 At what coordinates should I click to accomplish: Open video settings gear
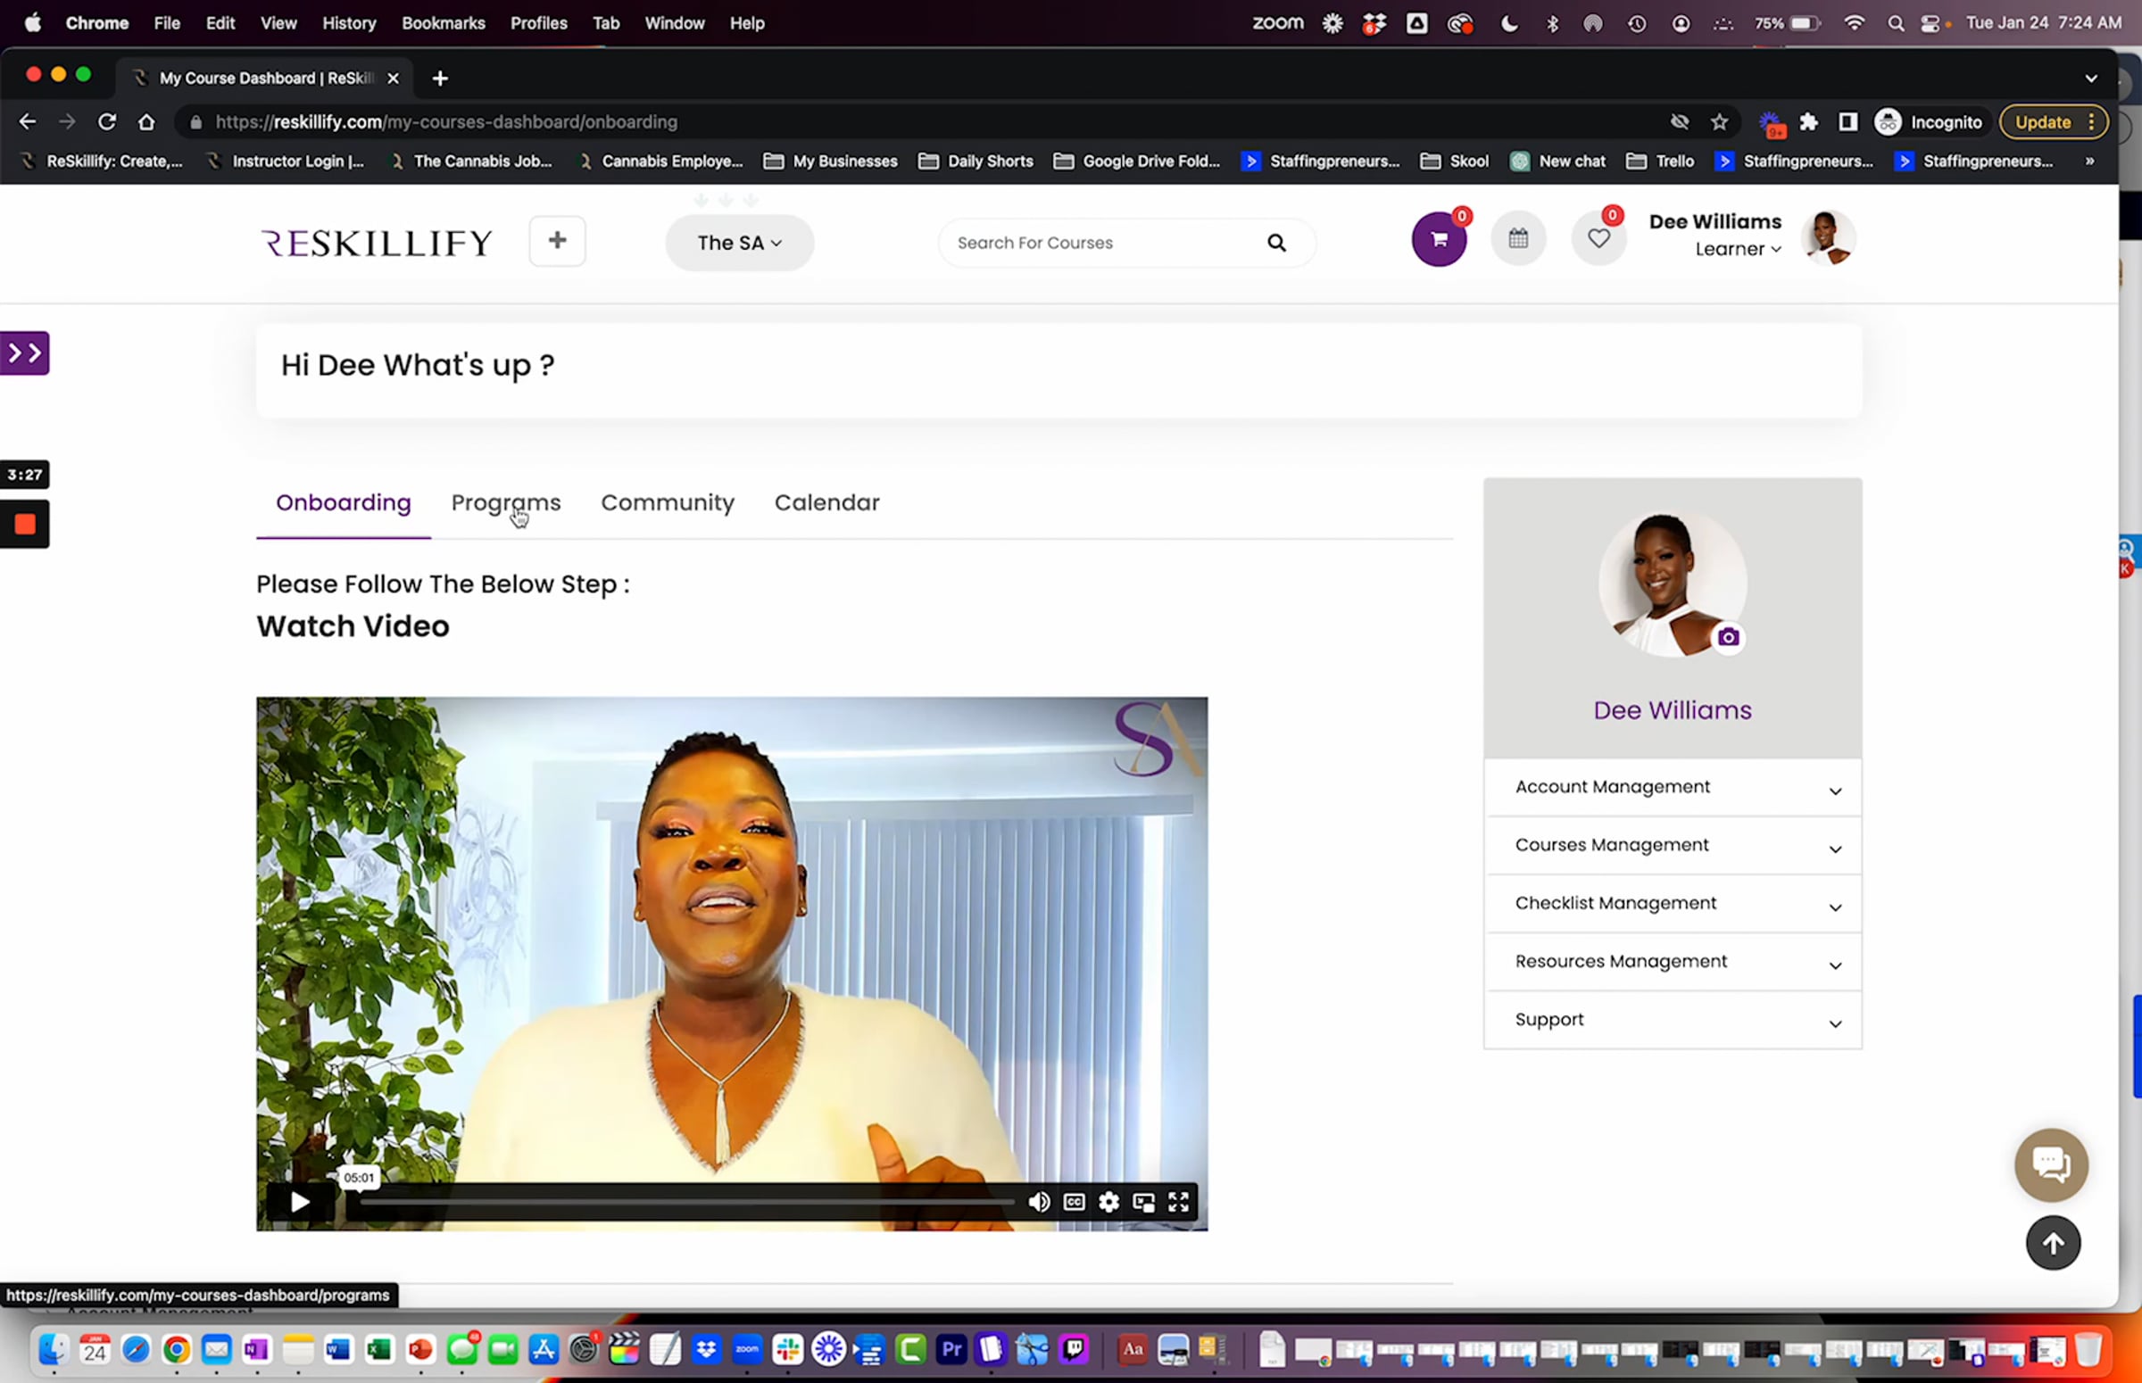(x=1108, y=1203)
